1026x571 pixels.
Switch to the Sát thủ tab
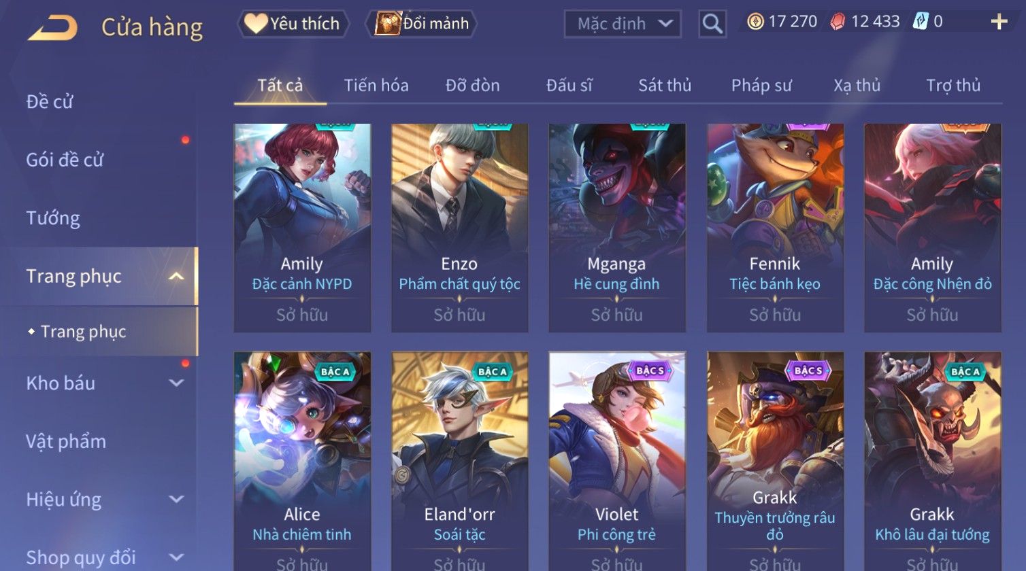[x=665, y=86]
